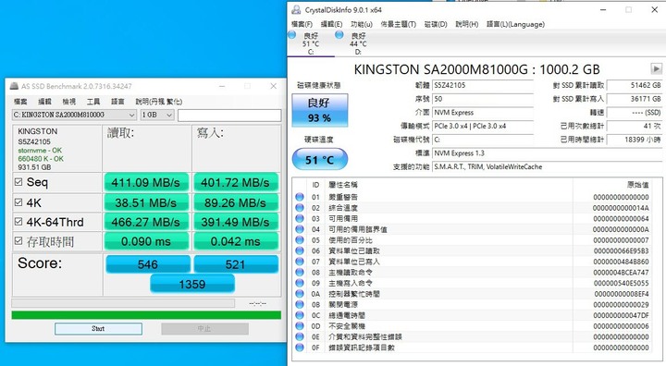Click the CrystalDiskInfo title bar icon

tap(297, 9)
